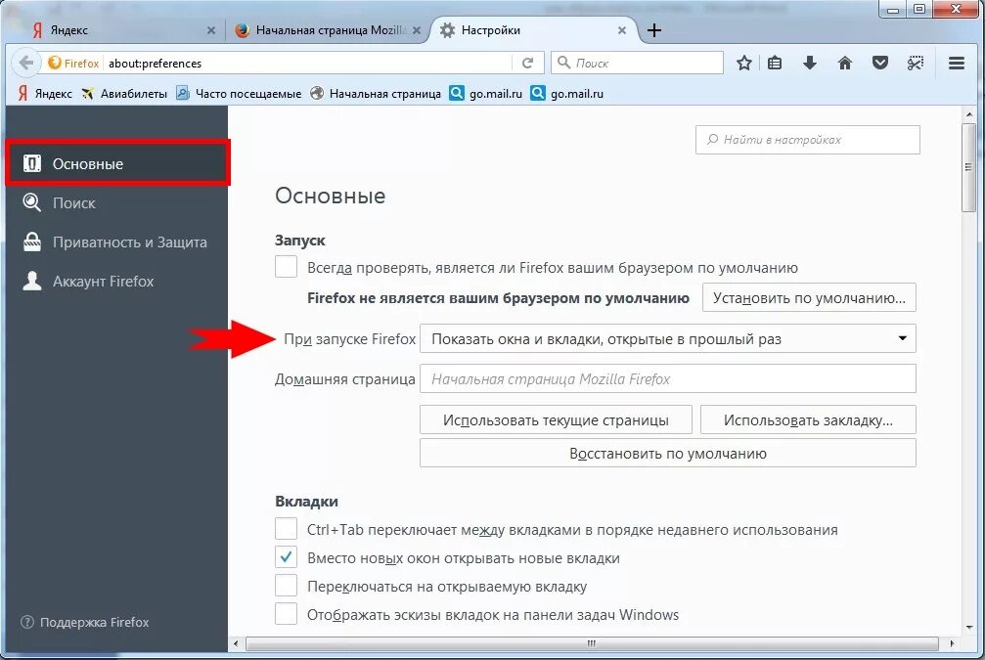The image size is (985, 660).
Task: Click the screenshot scissors icon
Action: (x=916, y=63)
